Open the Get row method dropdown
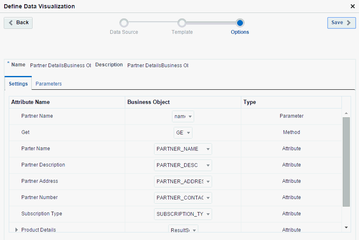 [183, 133]
